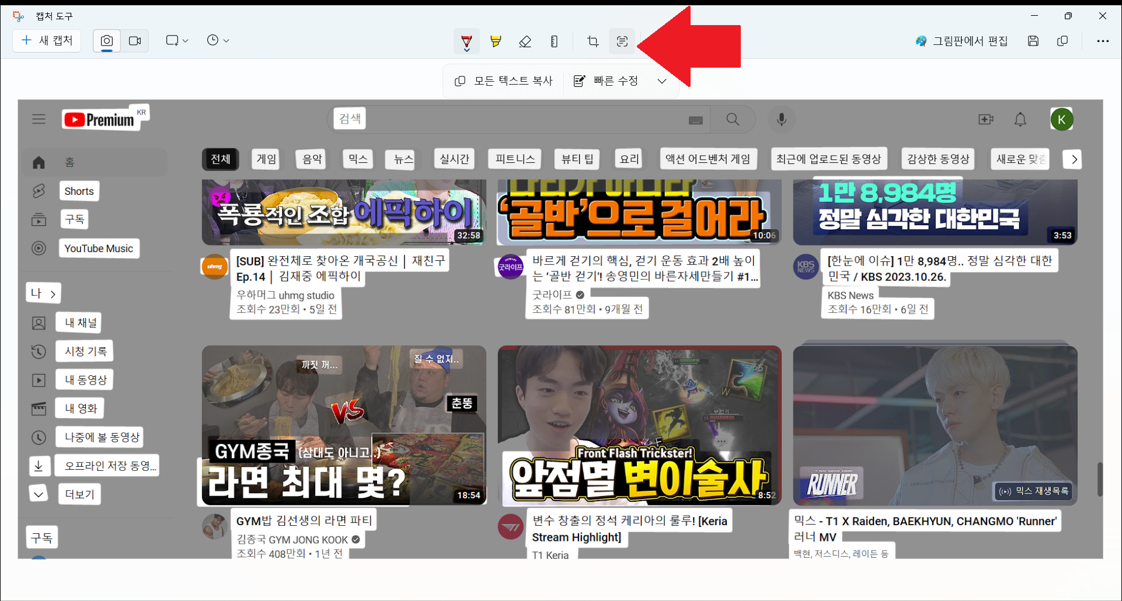Click the New capture (새 캡처) button
This screenshot has width=1122, height=601.
pyautogui.click(x=47, y=40)
